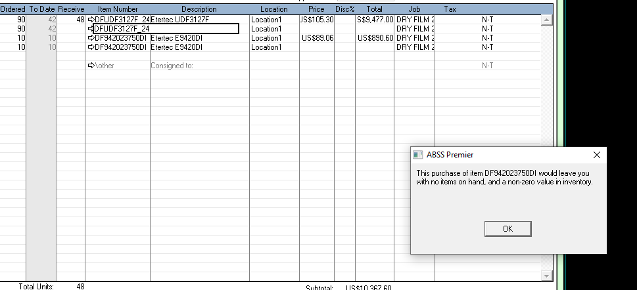Click the Item Number column header
This screenshot has width=637, height=290.
(118, 9)
